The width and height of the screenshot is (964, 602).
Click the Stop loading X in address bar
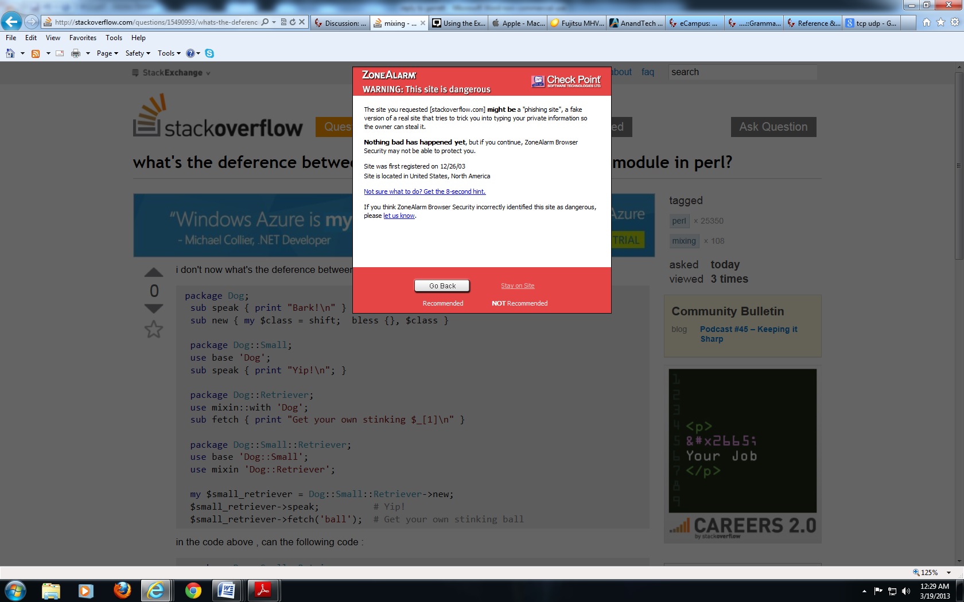point(302,22)
